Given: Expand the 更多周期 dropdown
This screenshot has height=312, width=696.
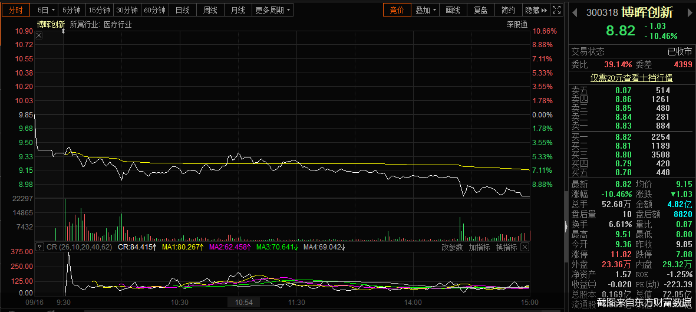Looking at the screenshot, I should tap(272, 10).
